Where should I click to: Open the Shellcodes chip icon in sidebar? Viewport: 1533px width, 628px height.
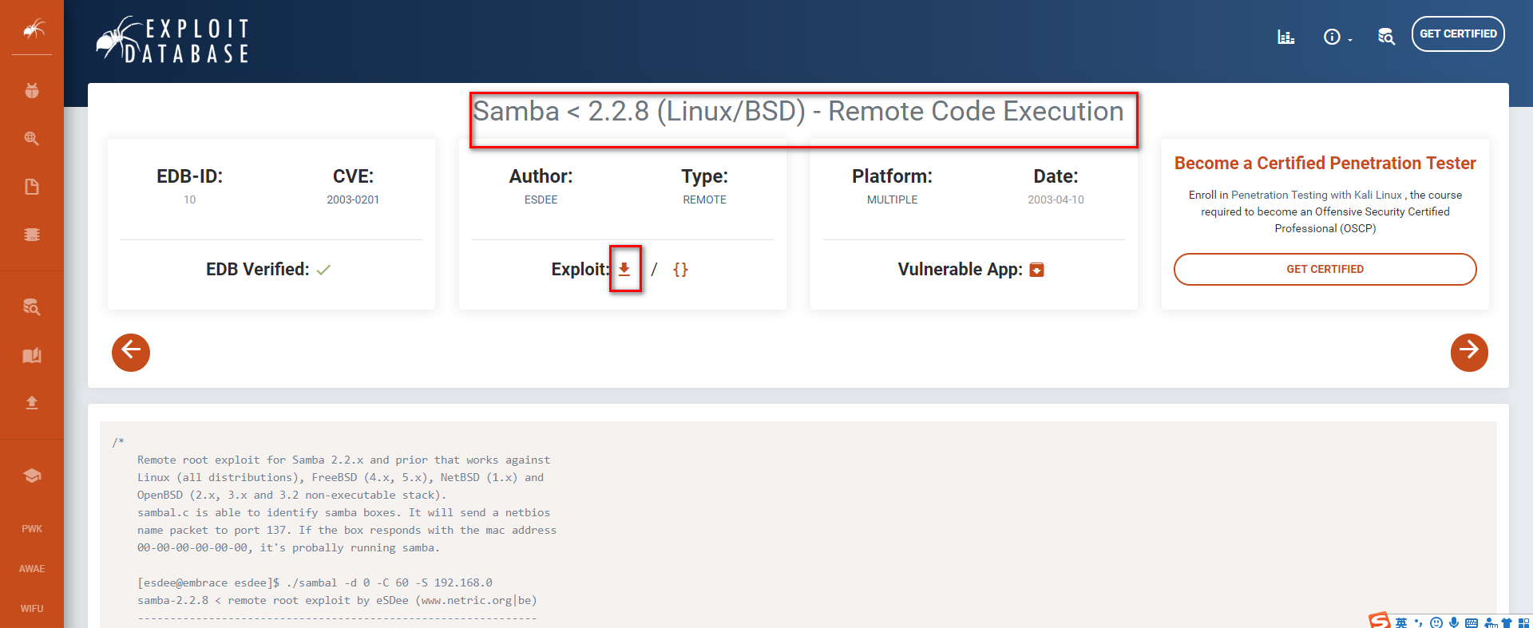pyautogui.click(x=32, y=235)
